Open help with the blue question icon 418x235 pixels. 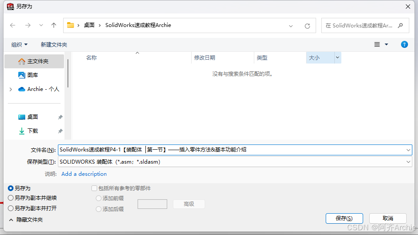[x=404, y=44]
